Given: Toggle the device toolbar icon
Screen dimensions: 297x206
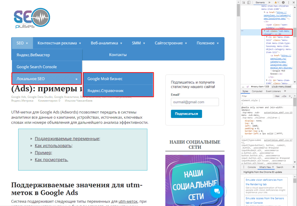Looking at the screenshot, I should (249, 2).
